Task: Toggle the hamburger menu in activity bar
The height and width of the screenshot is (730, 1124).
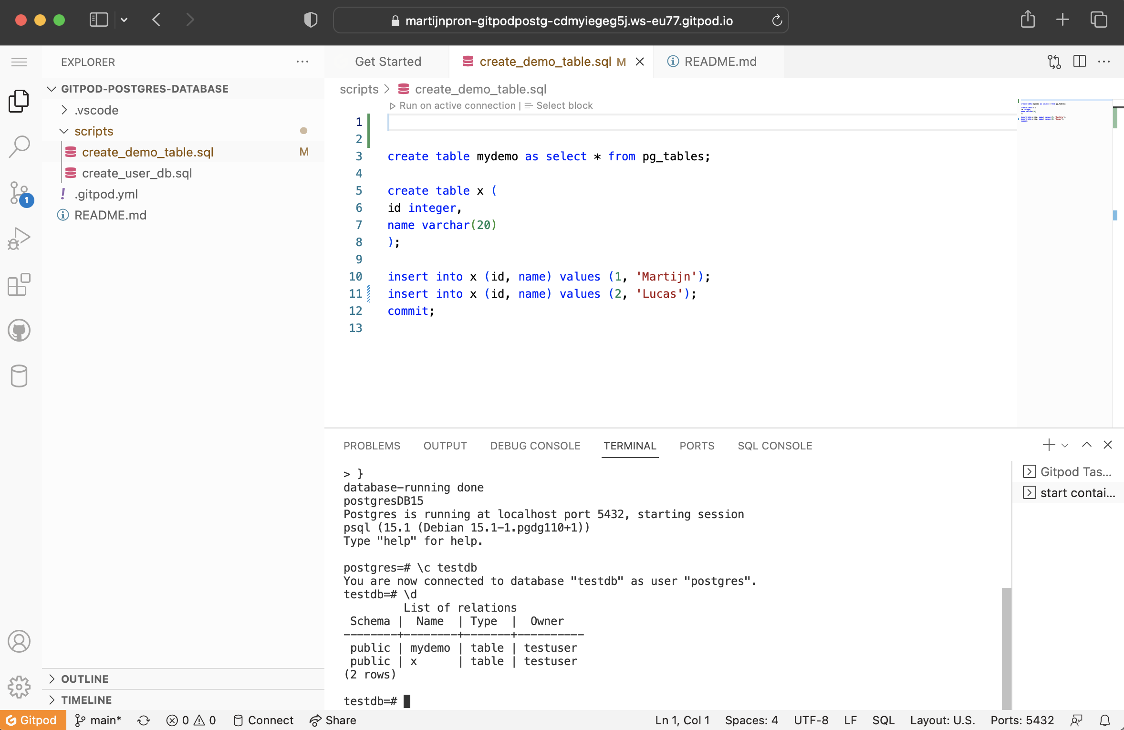Action: 19,62
